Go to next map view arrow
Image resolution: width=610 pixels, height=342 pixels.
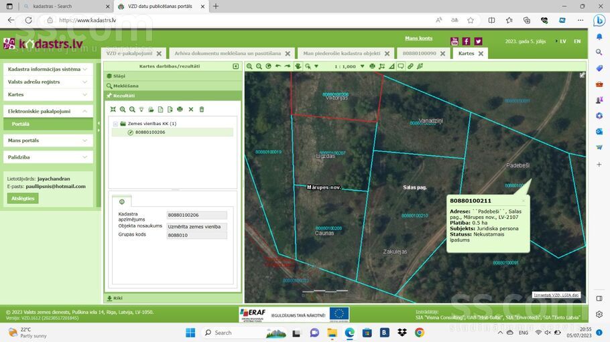[287, 66]
